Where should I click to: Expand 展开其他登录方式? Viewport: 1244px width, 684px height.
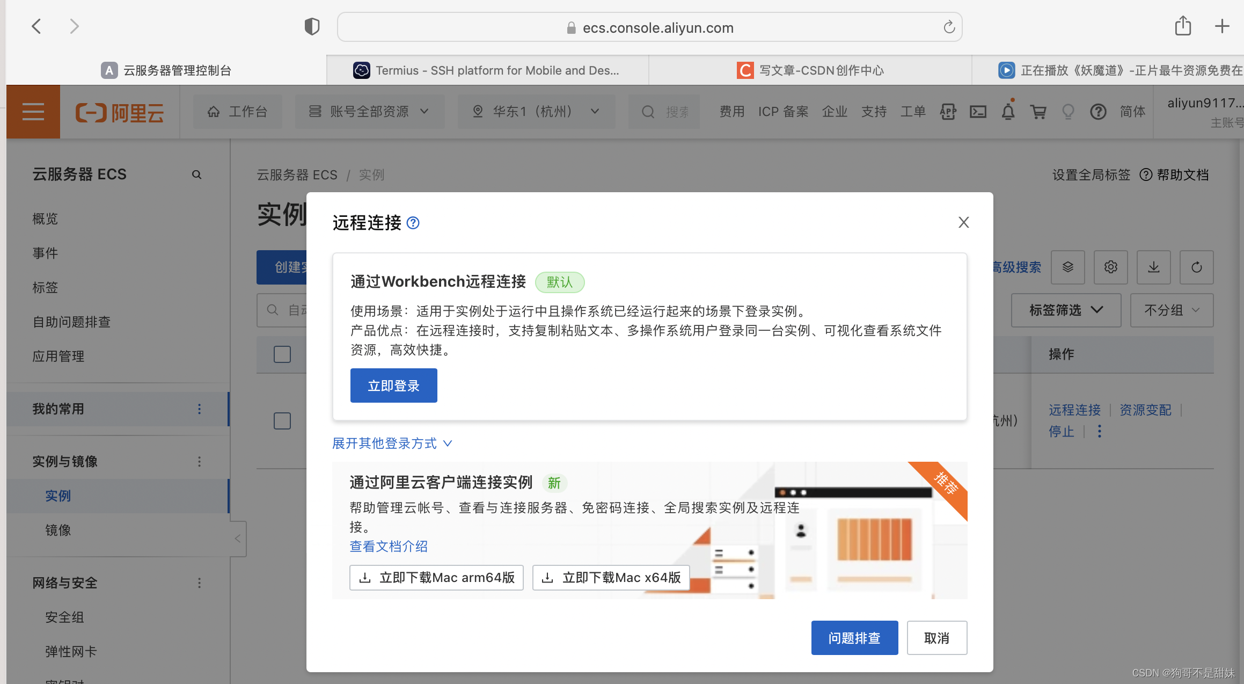click(392, 443)
